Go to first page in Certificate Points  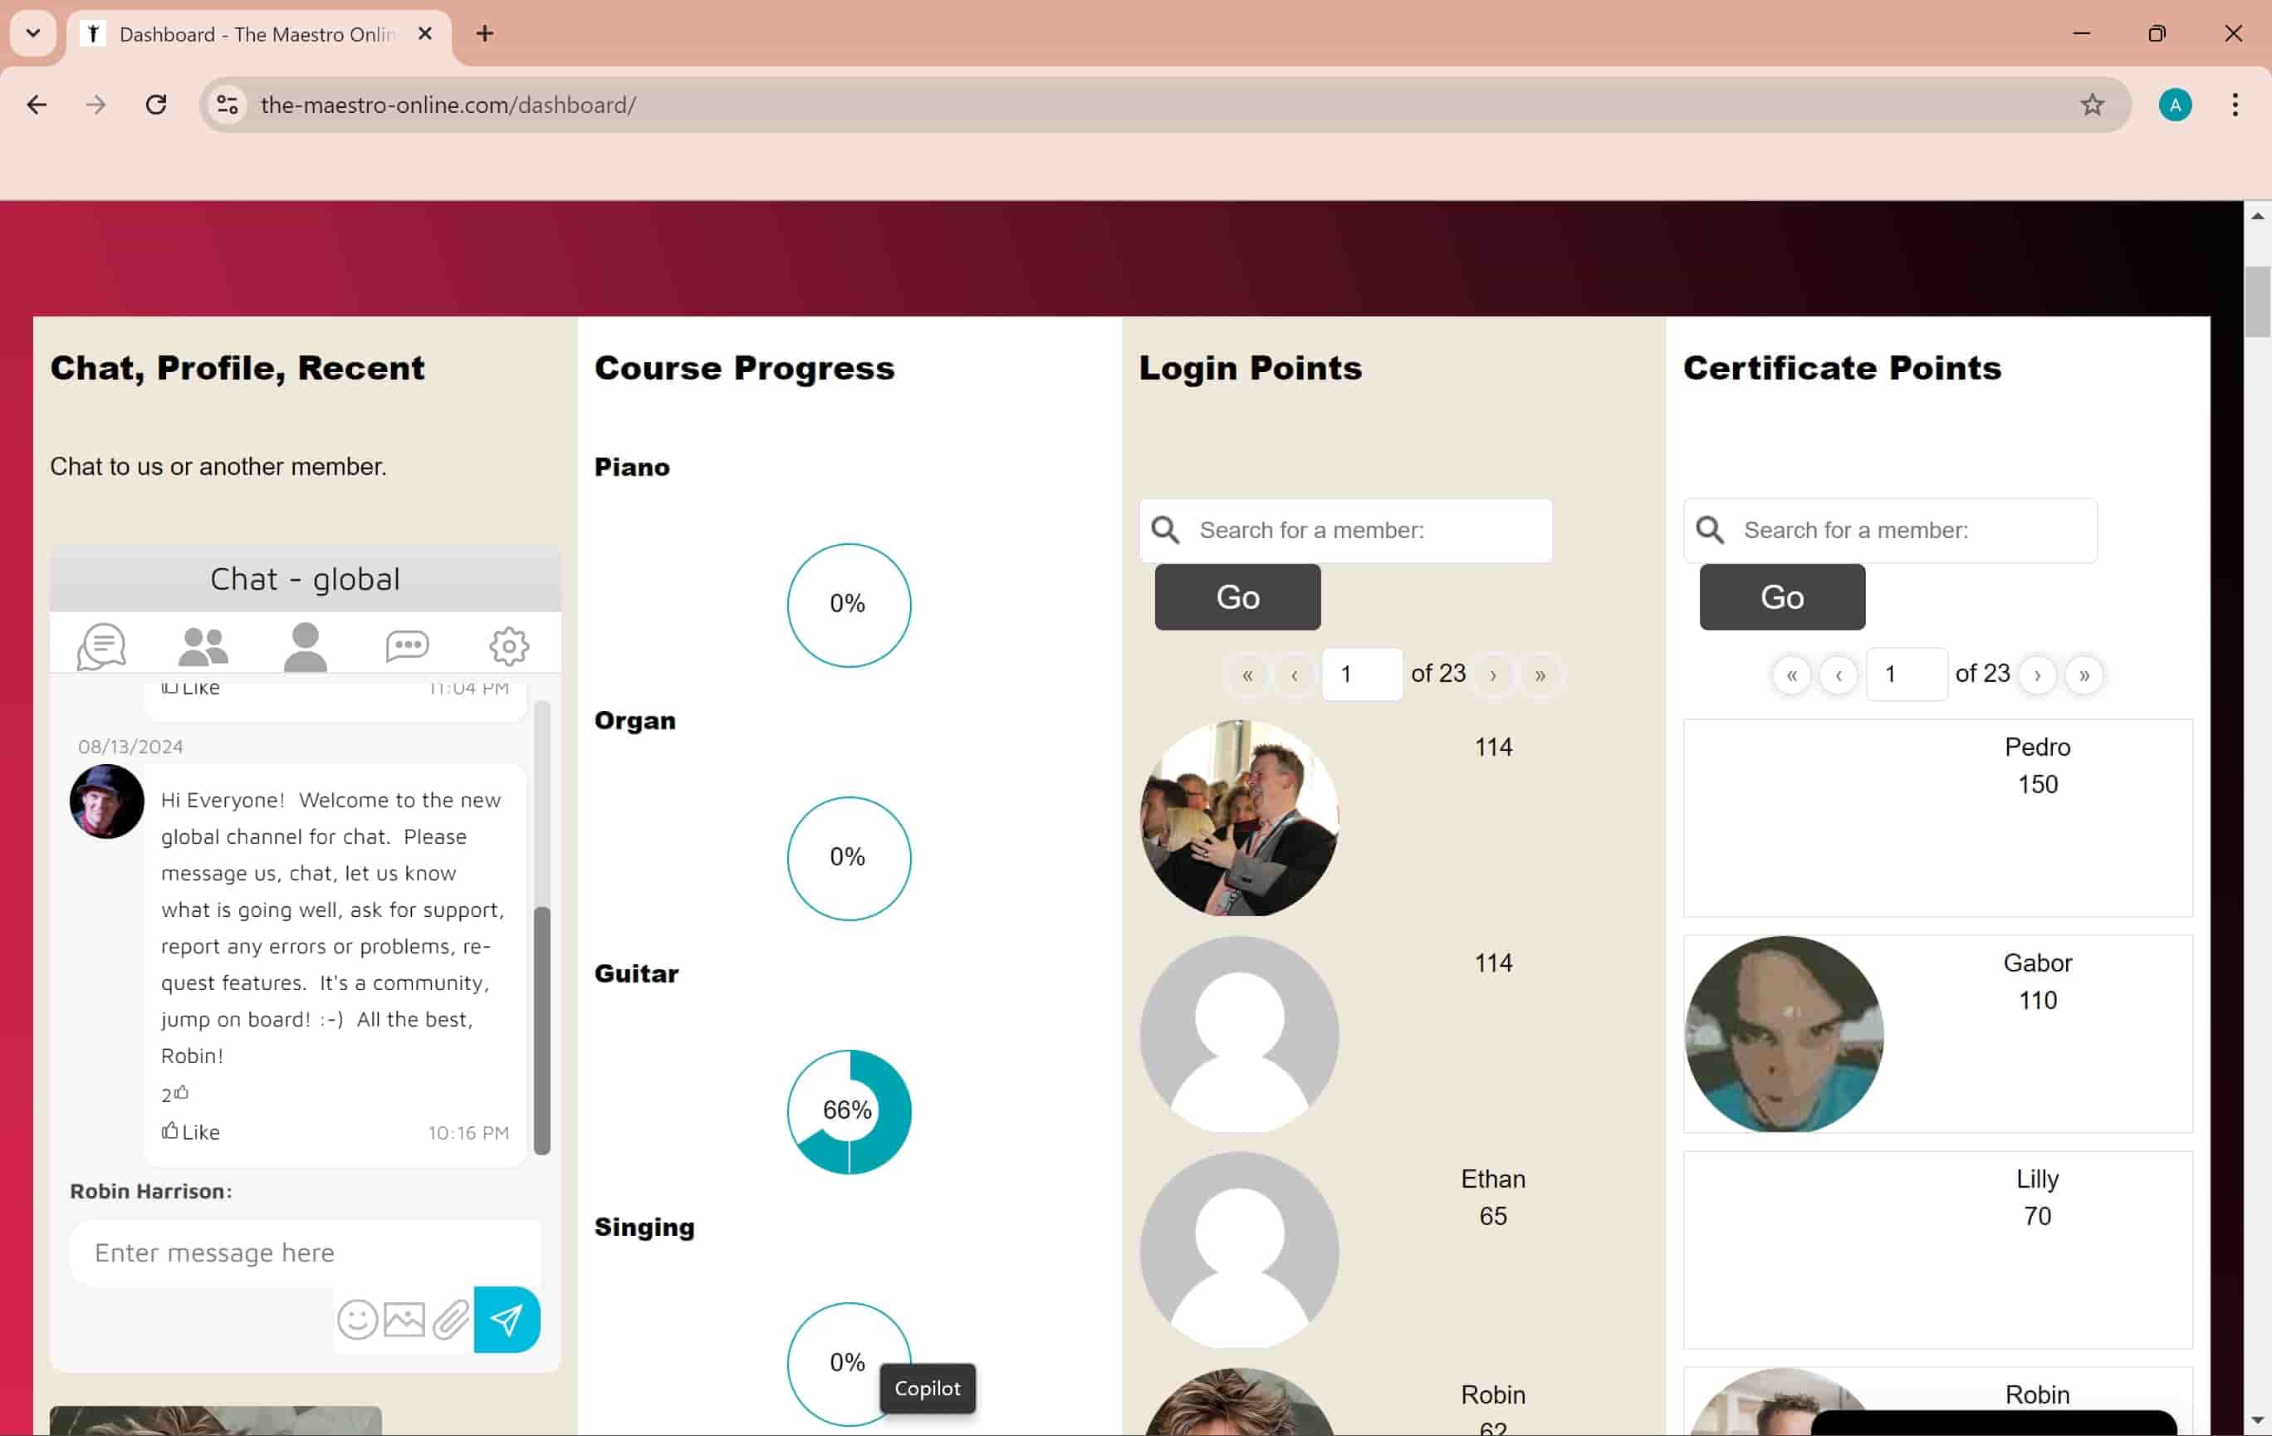click(1792, 674)
